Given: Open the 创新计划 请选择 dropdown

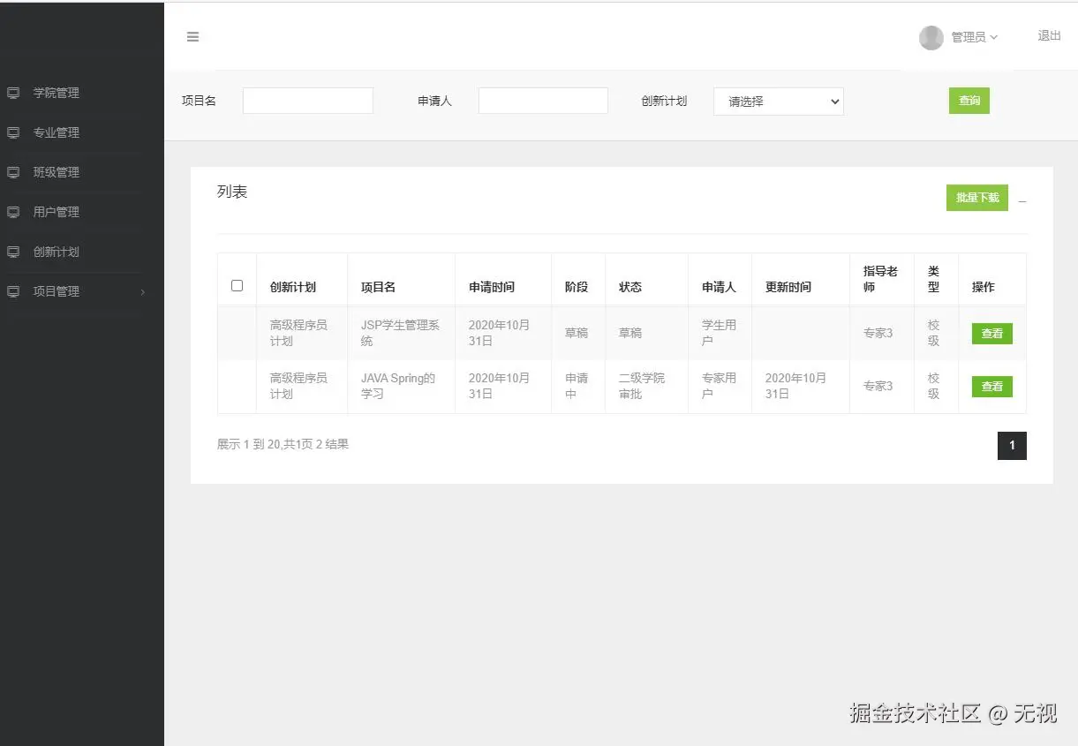Looking at the screenshot, I should 779,102.
